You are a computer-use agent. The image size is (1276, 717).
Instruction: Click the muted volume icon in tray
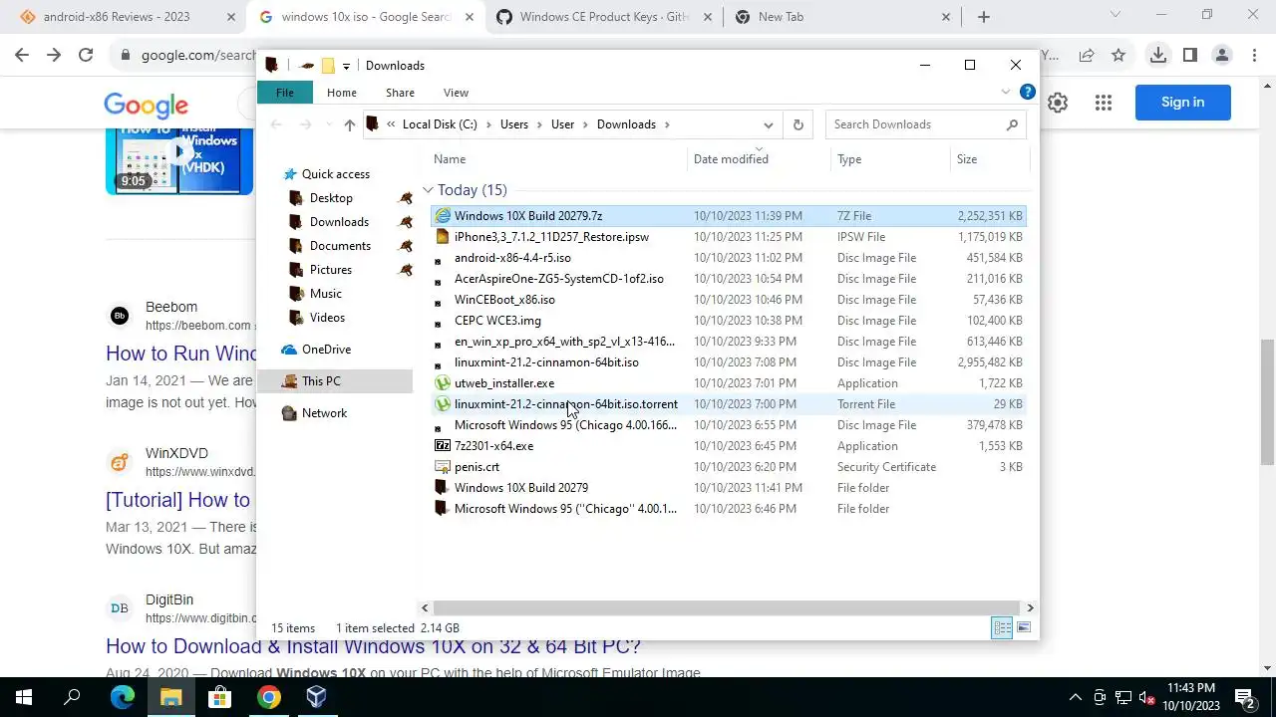pos(1147,697)
